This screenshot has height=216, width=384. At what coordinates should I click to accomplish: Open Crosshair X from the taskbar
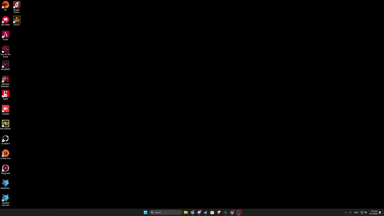click(238, 212)
